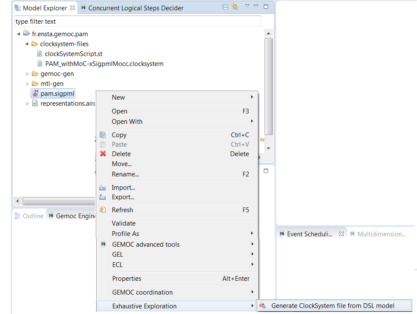Viewport: 417px width, 314px height.
Task: Select clockSystemScript.st file
Action: pos(73,54)
